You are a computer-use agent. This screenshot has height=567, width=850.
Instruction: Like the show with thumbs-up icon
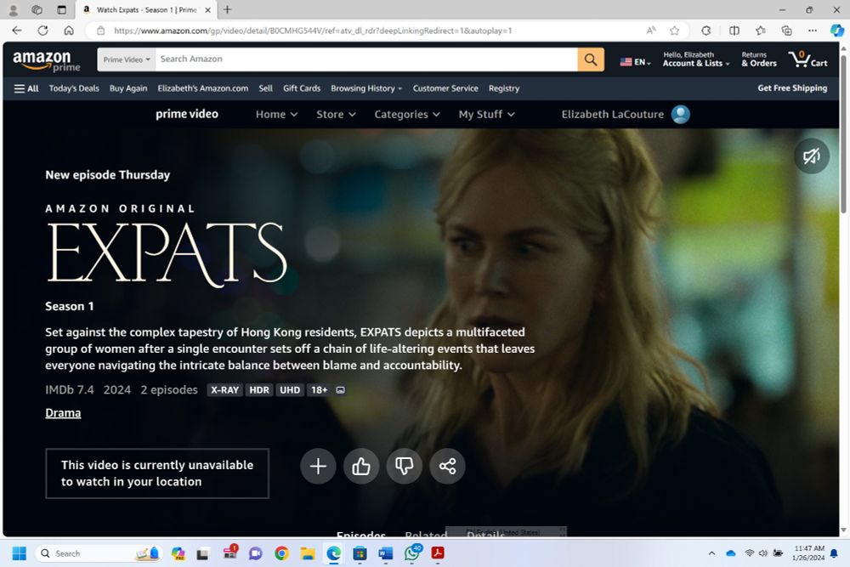(x=361, y=466)
